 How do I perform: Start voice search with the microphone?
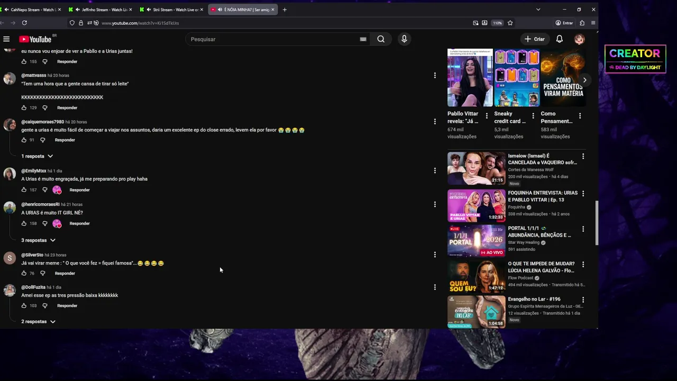404,39
